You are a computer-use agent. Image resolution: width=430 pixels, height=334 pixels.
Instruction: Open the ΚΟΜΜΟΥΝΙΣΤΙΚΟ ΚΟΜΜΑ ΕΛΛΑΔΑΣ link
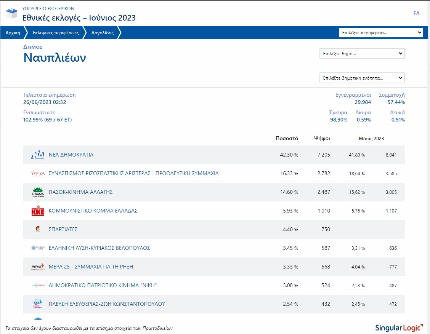pos(93,211)
